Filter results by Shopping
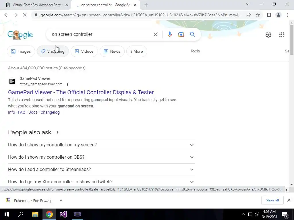Screen dimensions: 294x220 coord(53,51)
